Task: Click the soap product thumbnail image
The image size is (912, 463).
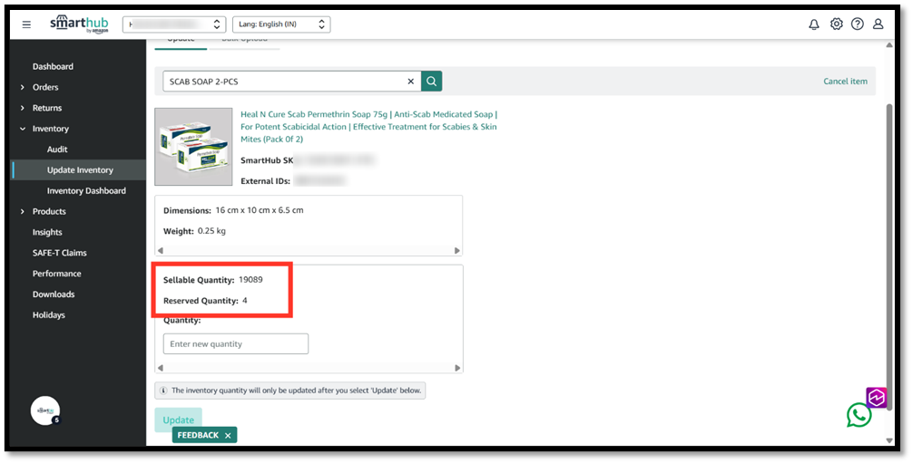Action: [x=193, y=147]
